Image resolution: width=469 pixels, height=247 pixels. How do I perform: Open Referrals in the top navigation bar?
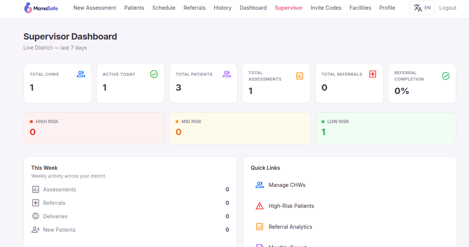tap(195, 8)
